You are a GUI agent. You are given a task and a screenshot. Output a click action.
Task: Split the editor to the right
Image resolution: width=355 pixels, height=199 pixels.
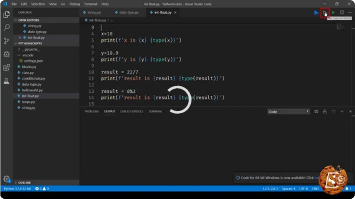point(342,12)
